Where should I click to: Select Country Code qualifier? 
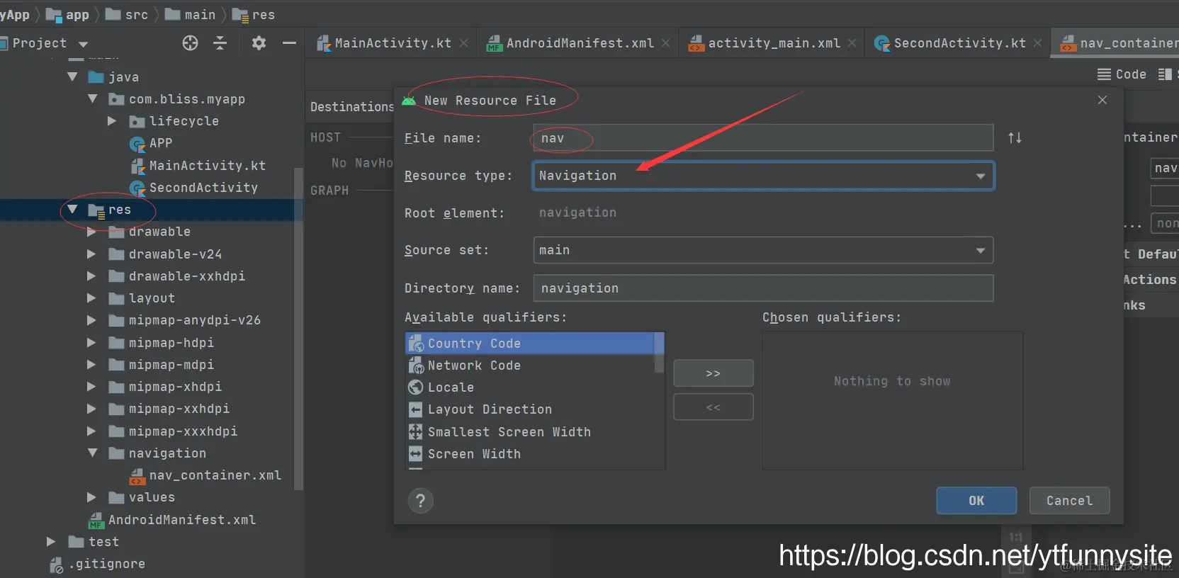[530, 344]
